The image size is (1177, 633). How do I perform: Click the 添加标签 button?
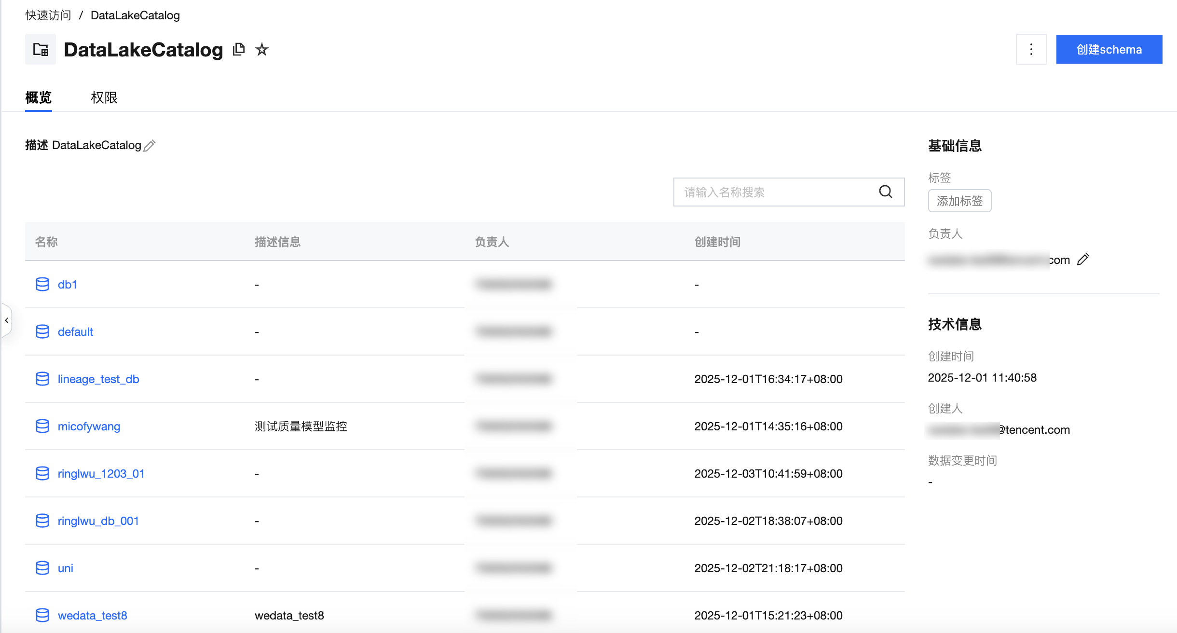[x=959, y=201]
